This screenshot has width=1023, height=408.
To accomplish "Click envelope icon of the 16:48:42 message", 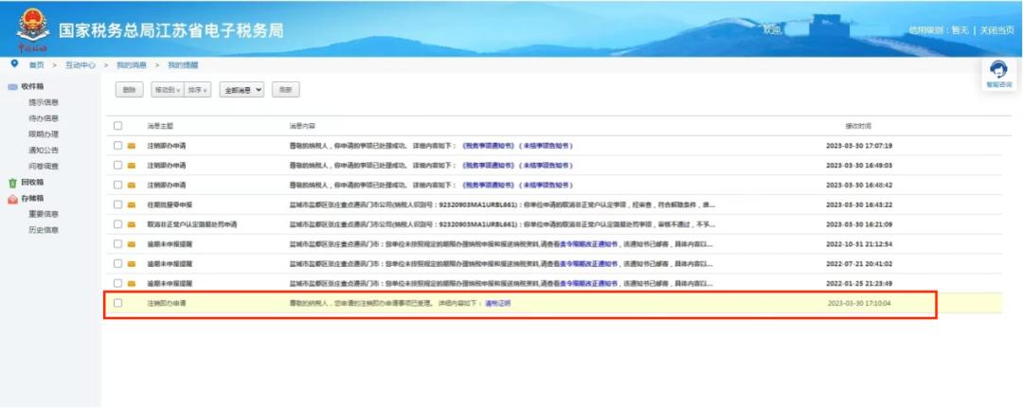I will pos(131,186).
